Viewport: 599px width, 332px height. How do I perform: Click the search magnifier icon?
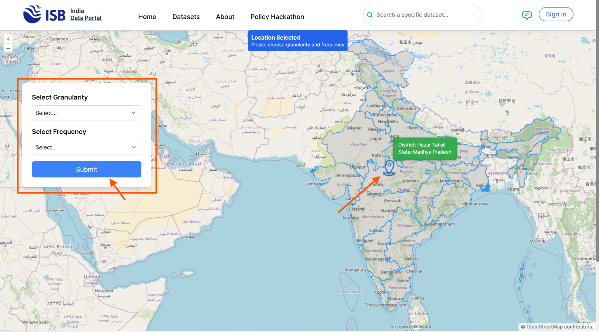click(x=370, y=15)
